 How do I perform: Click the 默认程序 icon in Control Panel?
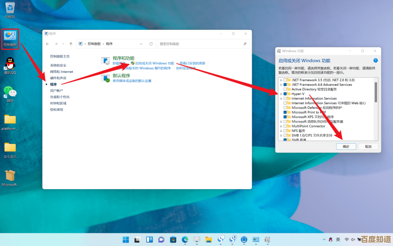pyautogui.click(x=105, y=77)
